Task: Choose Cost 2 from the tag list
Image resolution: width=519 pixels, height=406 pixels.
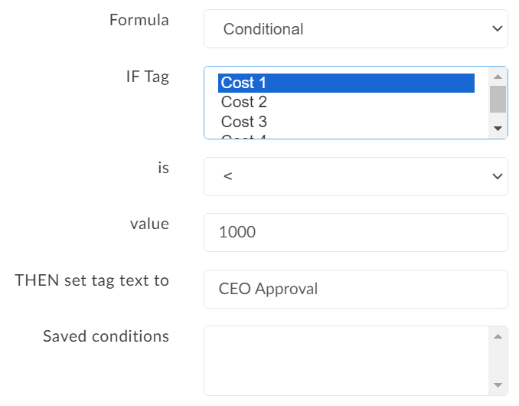Action: pyautogui.click(x=346, y=102)
